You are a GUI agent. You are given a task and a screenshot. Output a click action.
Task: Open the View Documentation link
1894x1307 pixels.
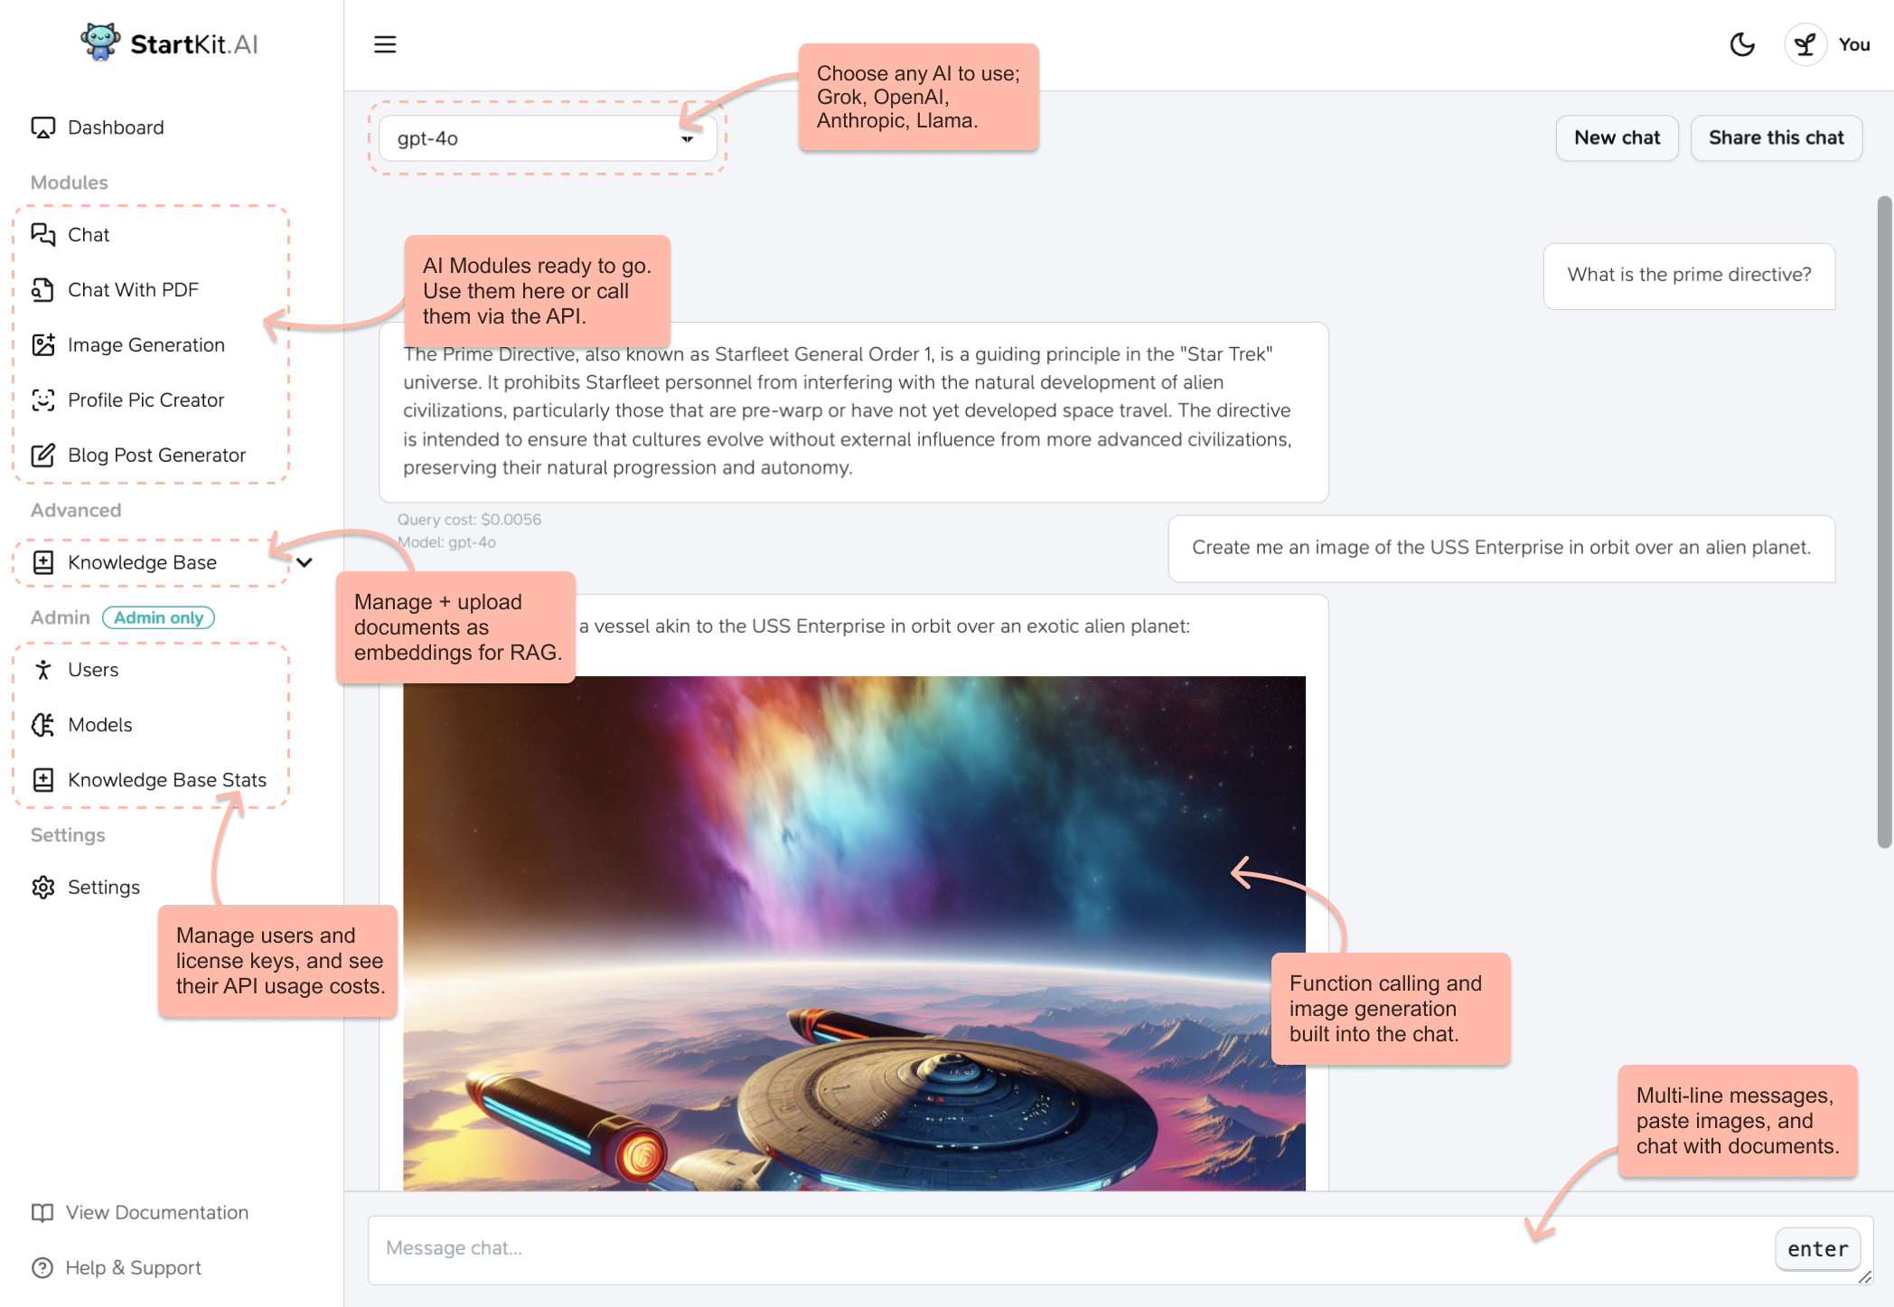[156, 1213]
